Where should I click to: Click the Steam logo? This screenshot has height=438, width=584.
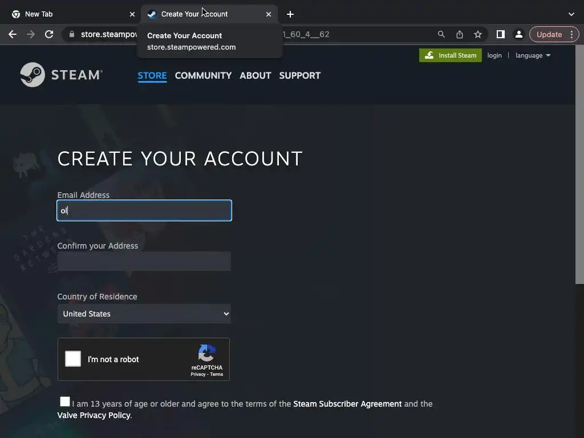61,75
